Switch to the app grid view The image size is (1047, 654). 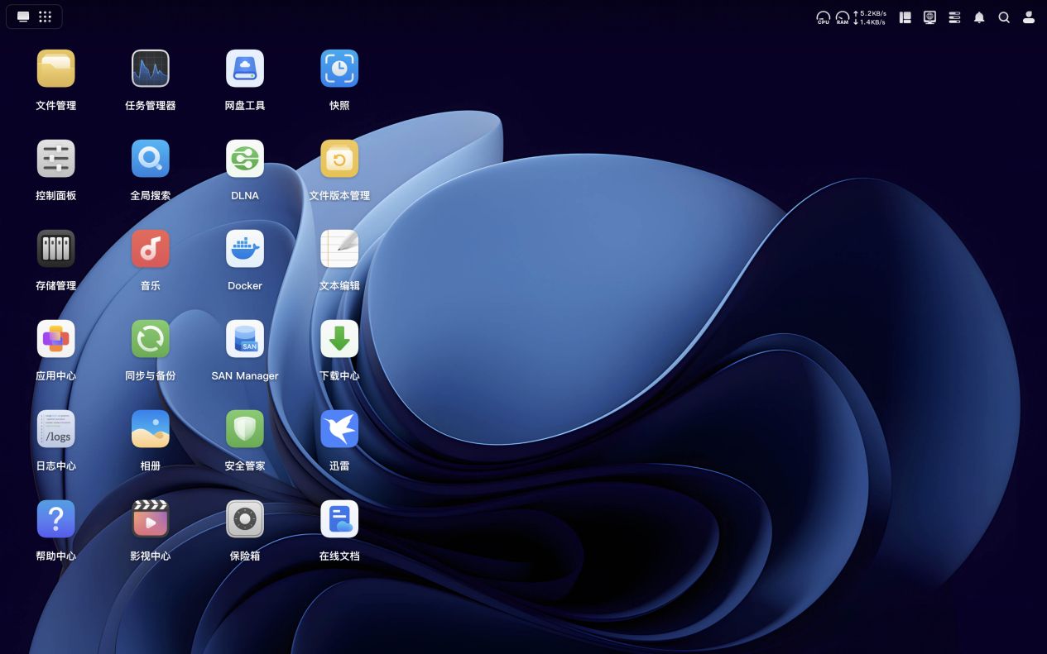point(46,17)
